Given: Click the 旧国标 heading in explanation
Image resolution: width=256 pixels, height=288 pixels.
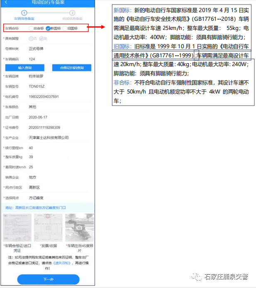Looking at the screenshot, I should 122,46.
